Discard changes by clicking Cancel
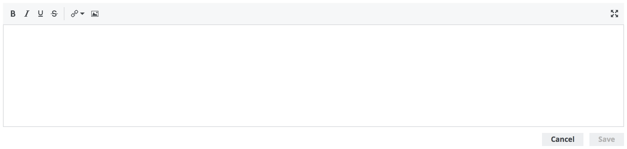The width and height of the screenshot is (627, 149). click(x=562, y=139)
